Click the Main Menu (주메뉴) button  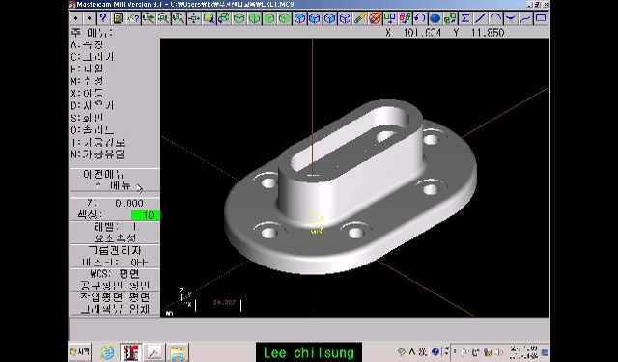tap(115, 185)
